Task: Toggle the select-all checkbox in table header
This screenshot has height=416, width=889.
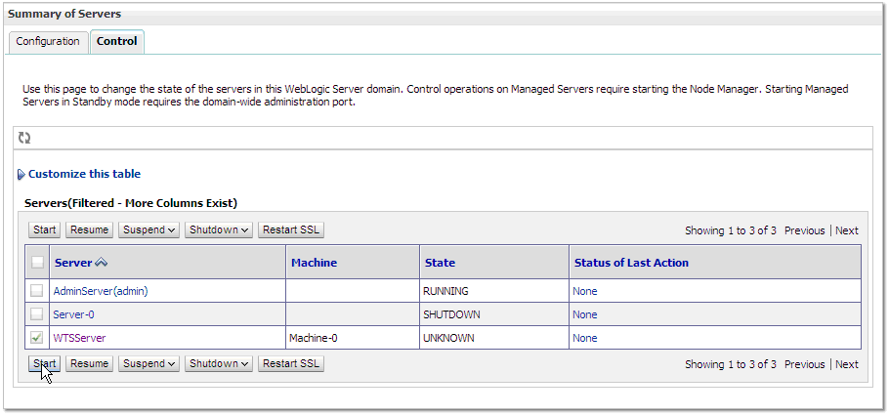Action: pyautogui.click(x=37, y=262)
